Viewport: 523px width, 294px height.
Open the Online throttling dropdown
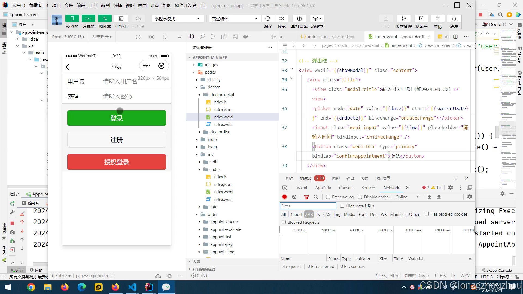[407, 197]
